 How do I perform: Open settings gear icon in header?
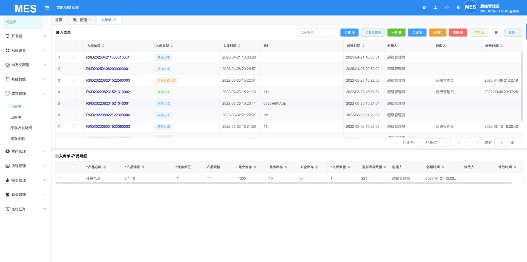point(424,8)
